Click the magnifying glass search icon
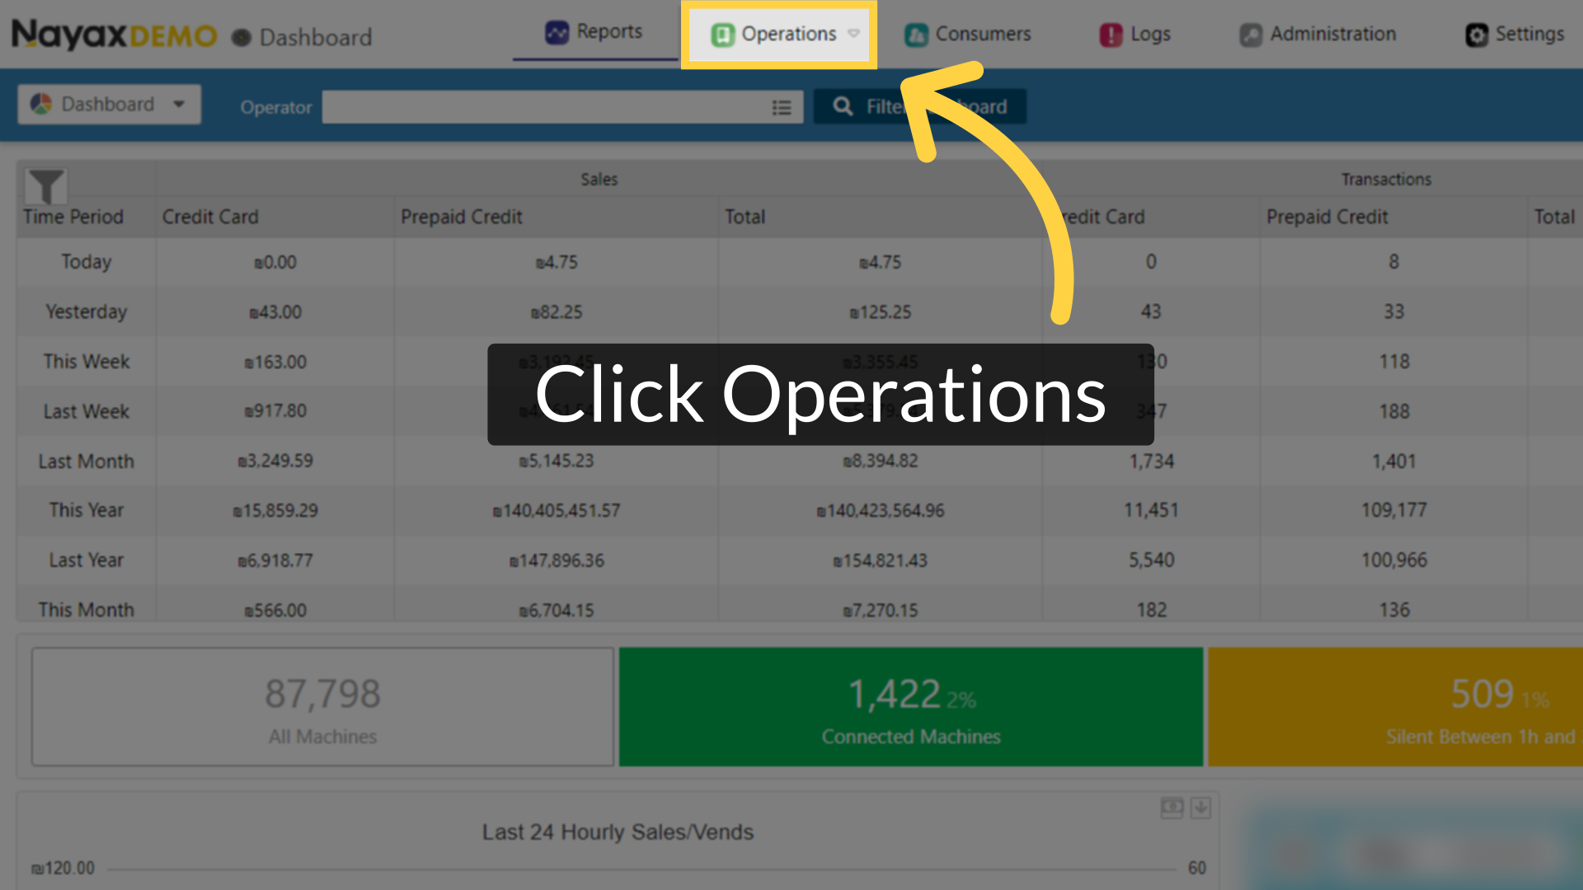 [x=843, y=106]
